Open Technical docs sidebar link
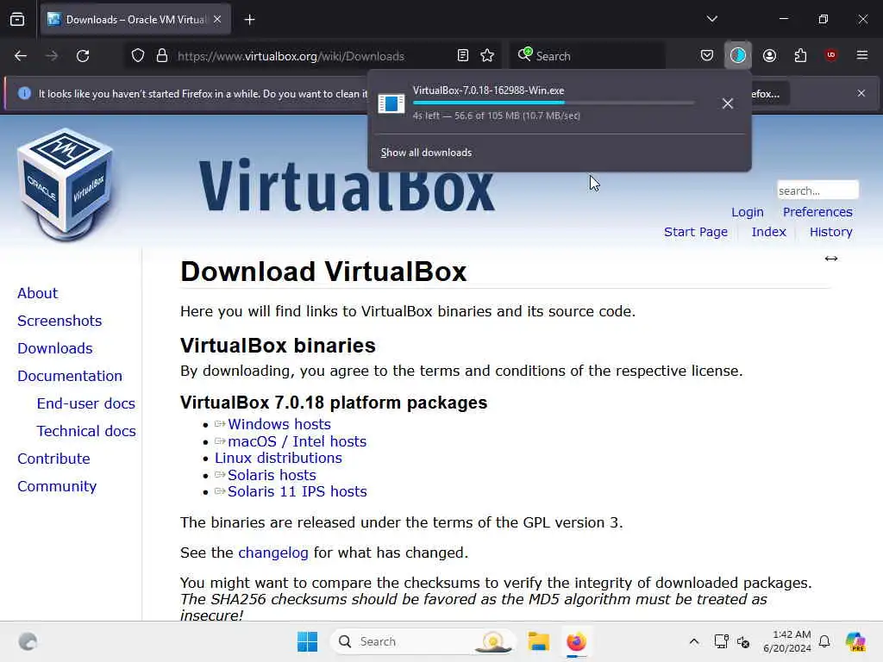This screenshot has height=662, width=883. coord(86,431)
